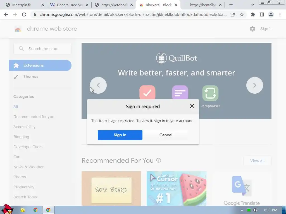Viewport: 286px width, 214px height.
Task: Click the QuillBot robot logo
Action: (x=161, y=58)
